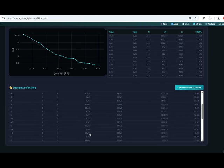Bookmark this page with the star icon

click(x=196, y=18)
